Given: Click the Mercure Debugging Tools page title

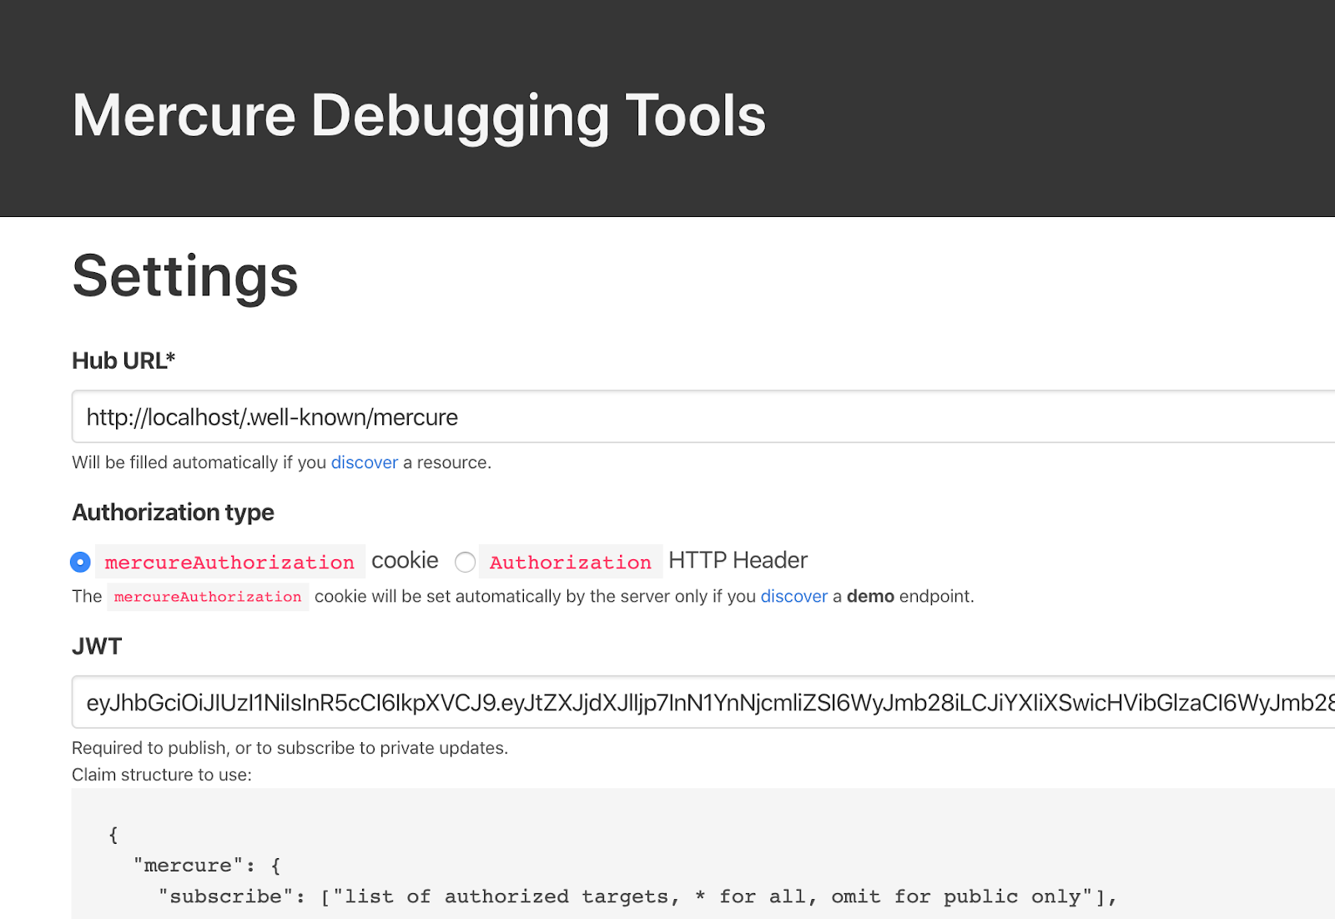Looking at the screenshot, I should click(x=419, y=115).
